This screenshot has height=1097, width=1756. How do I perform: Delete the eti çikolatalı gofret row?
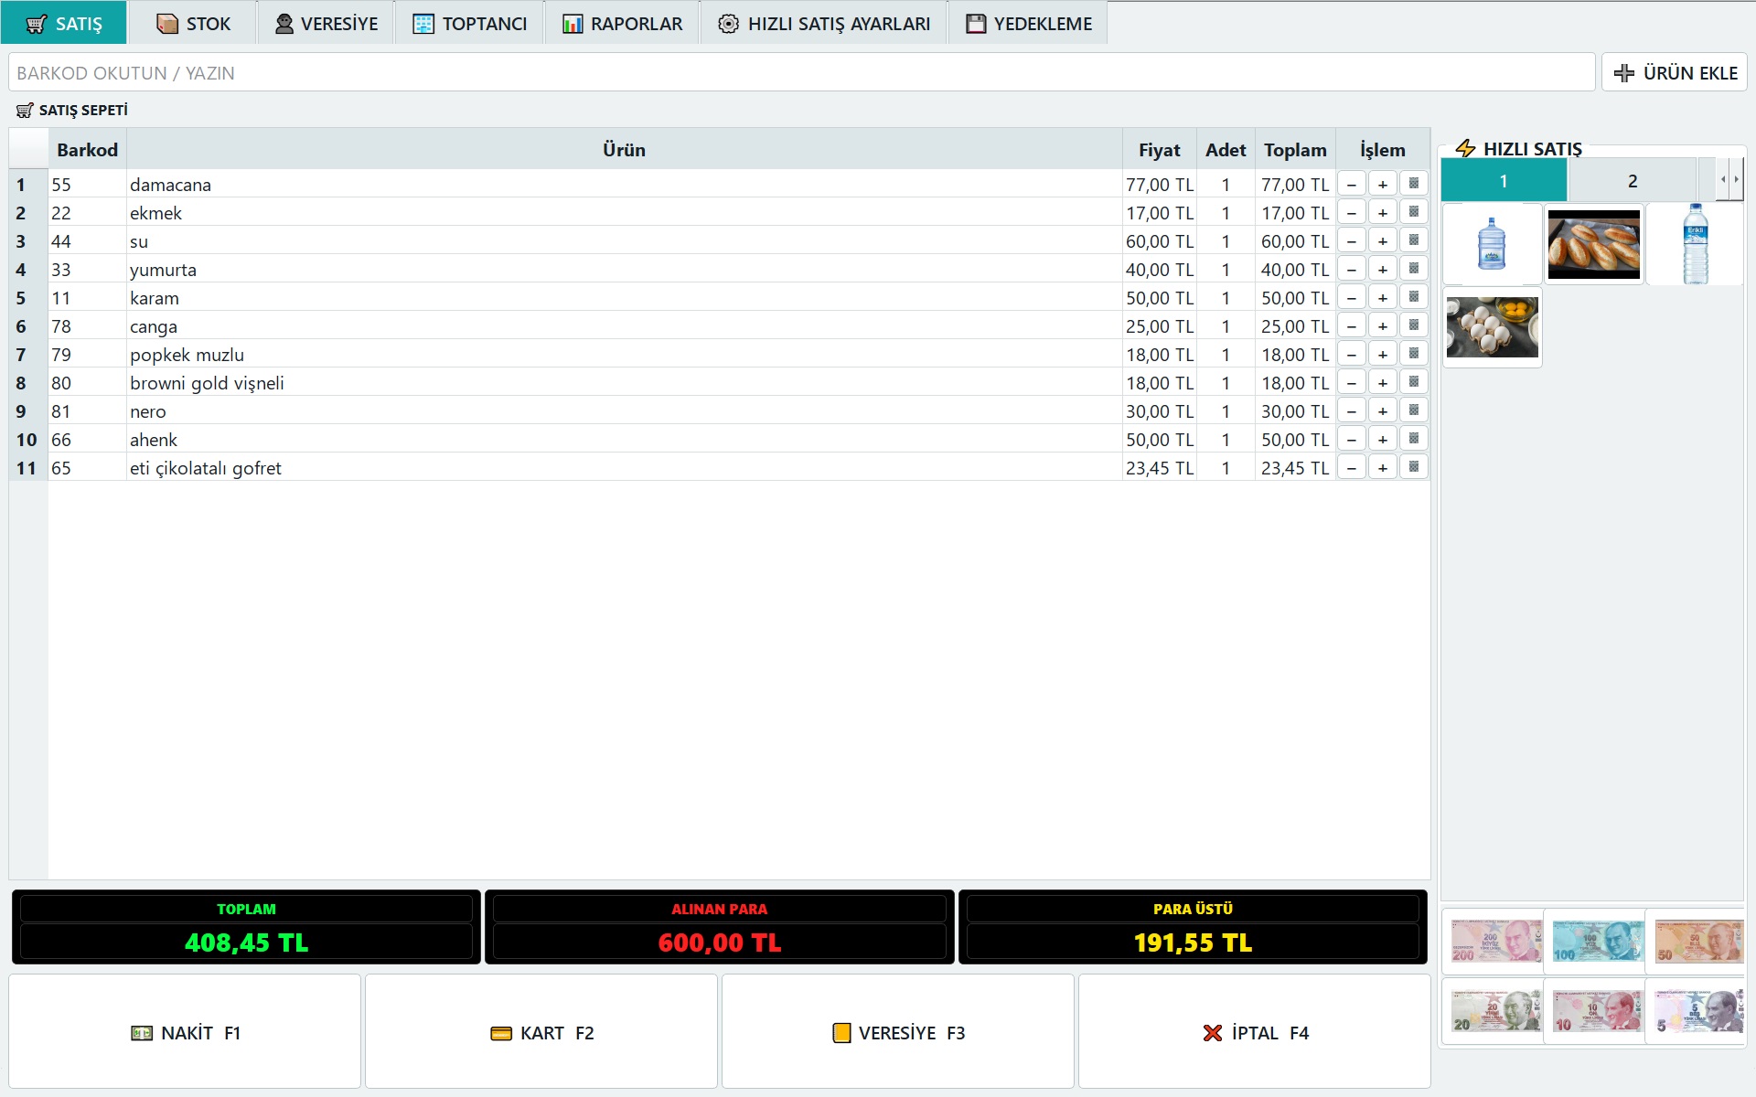tap(1414, 467)
